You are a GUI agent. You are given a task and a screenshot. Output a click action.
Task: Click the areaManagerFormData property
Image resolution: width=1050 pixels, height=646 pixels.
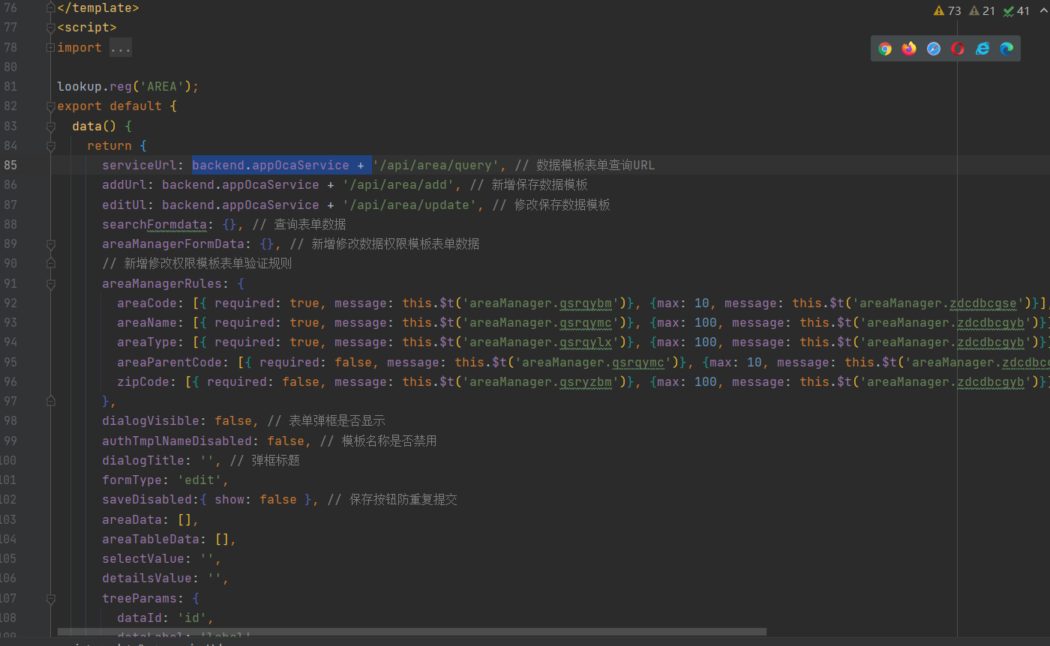point(173,244)
